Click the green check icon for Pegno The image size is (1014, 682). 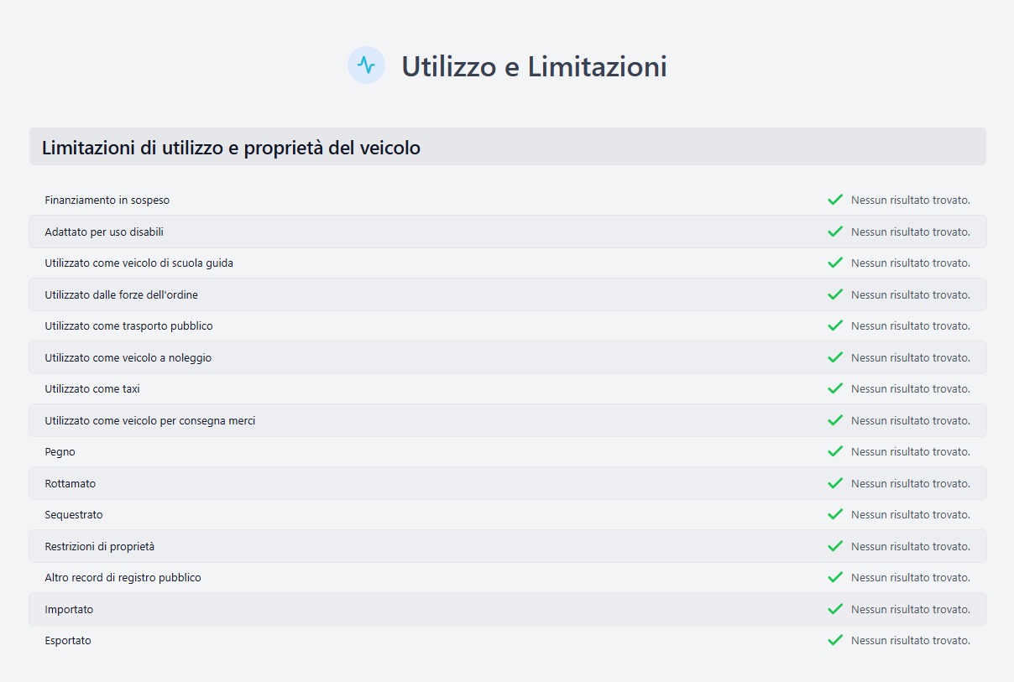click(835, 451)
